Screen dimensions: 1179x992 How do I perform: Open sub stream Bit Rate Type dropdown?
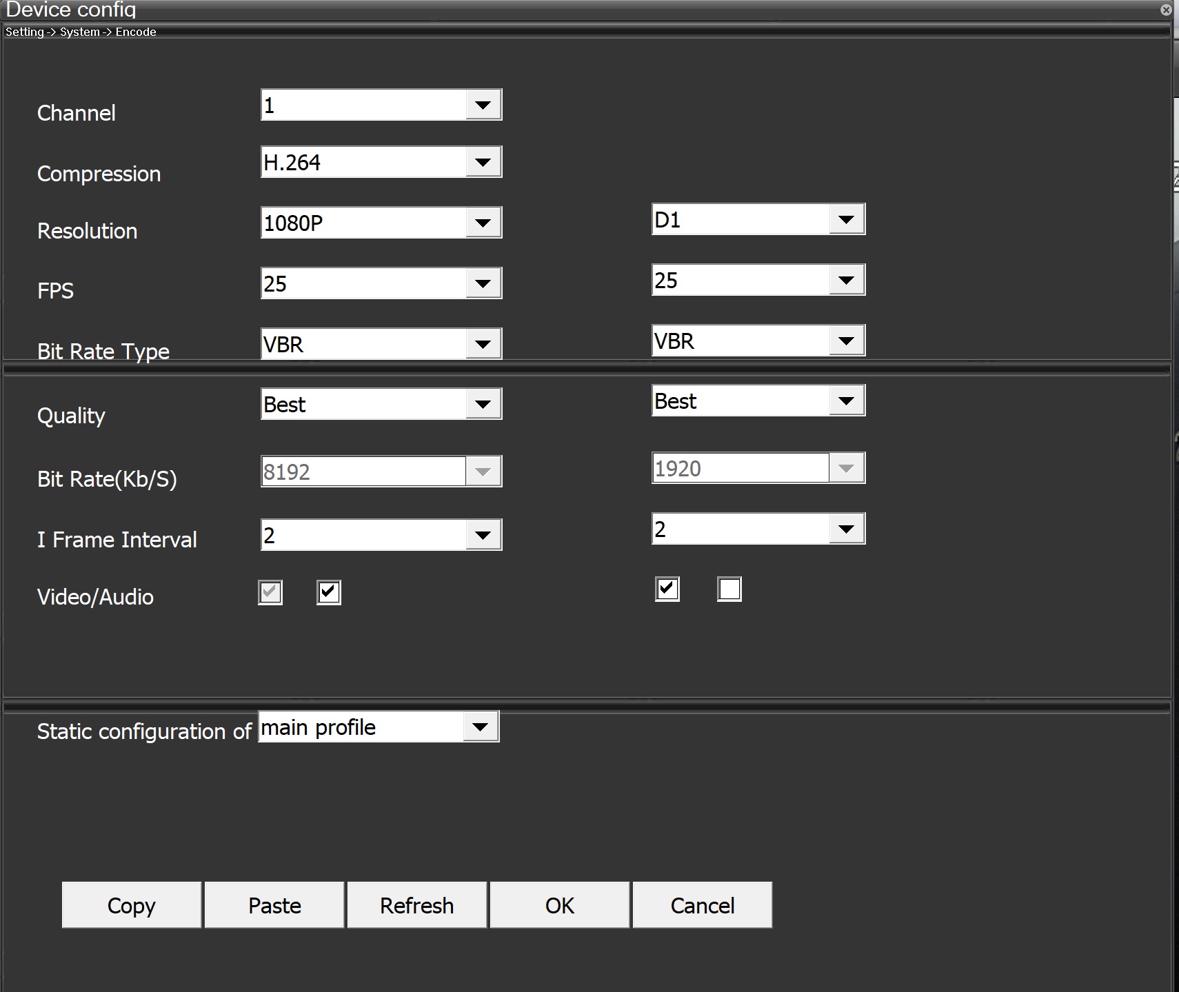point(846,341)
